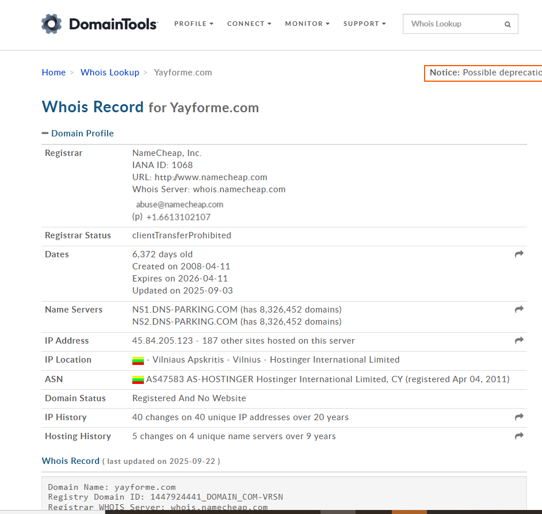Click the 'Domain Name: yayforme.com' raw line
The image size is (542, 514).
click(x=112, y=488)
